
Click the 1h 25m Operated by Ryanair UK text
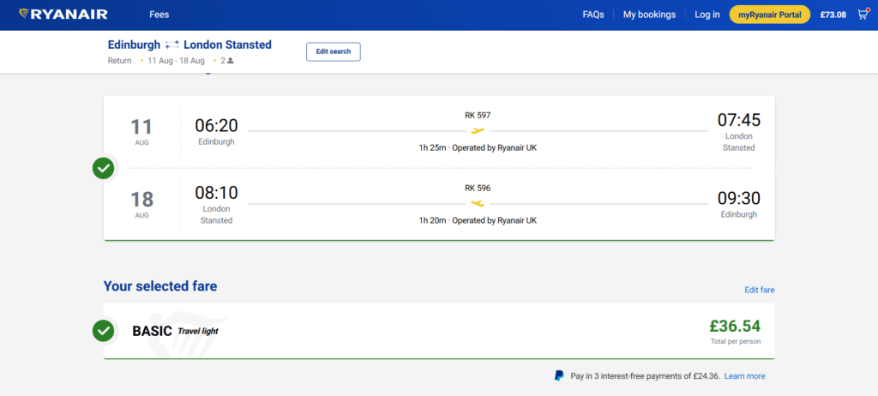478,148
